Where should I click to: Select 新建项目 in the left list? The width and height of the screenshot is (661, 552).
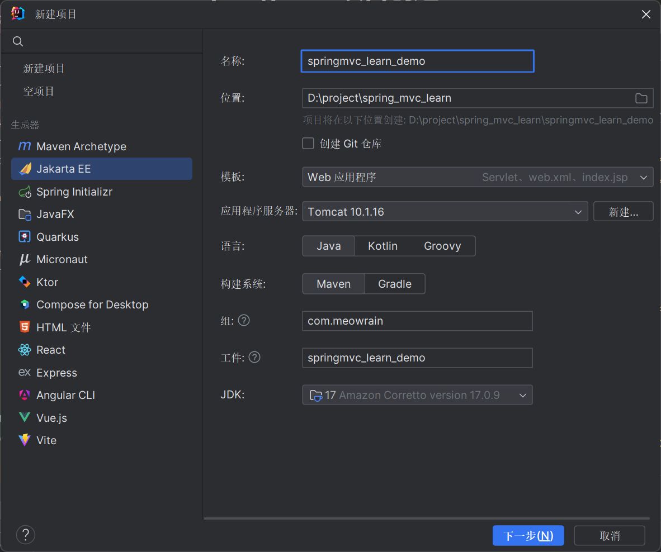(x=44, y=69)
